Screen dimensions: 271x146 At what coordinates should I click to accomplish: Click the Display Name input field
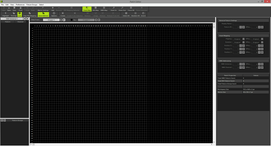[x=248, y=24]
